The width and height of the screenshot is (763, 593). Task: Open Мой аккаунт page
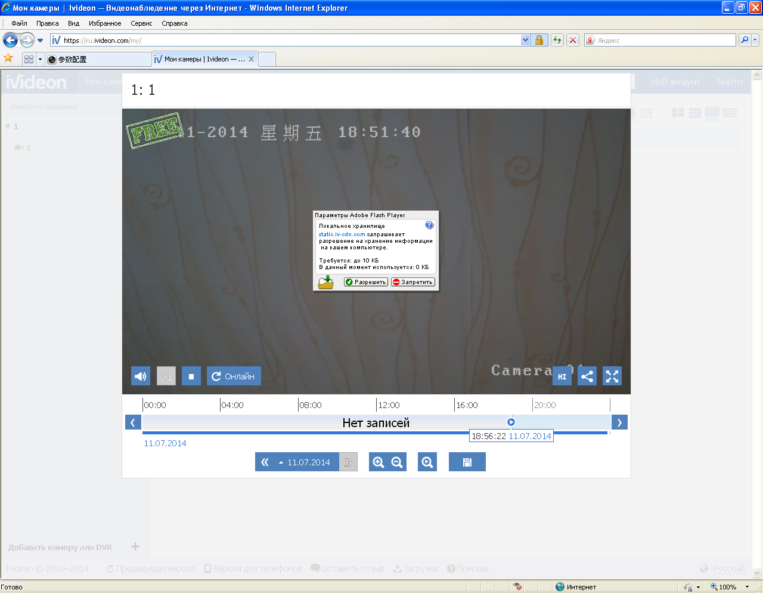point(675,82)
